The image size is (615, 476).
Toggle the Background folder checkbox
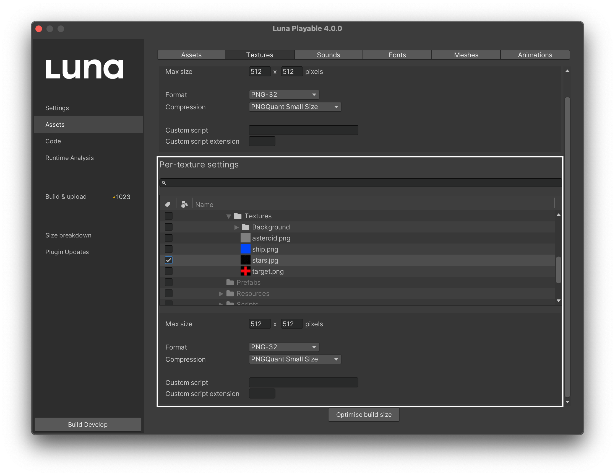click(x=169, y=227)
